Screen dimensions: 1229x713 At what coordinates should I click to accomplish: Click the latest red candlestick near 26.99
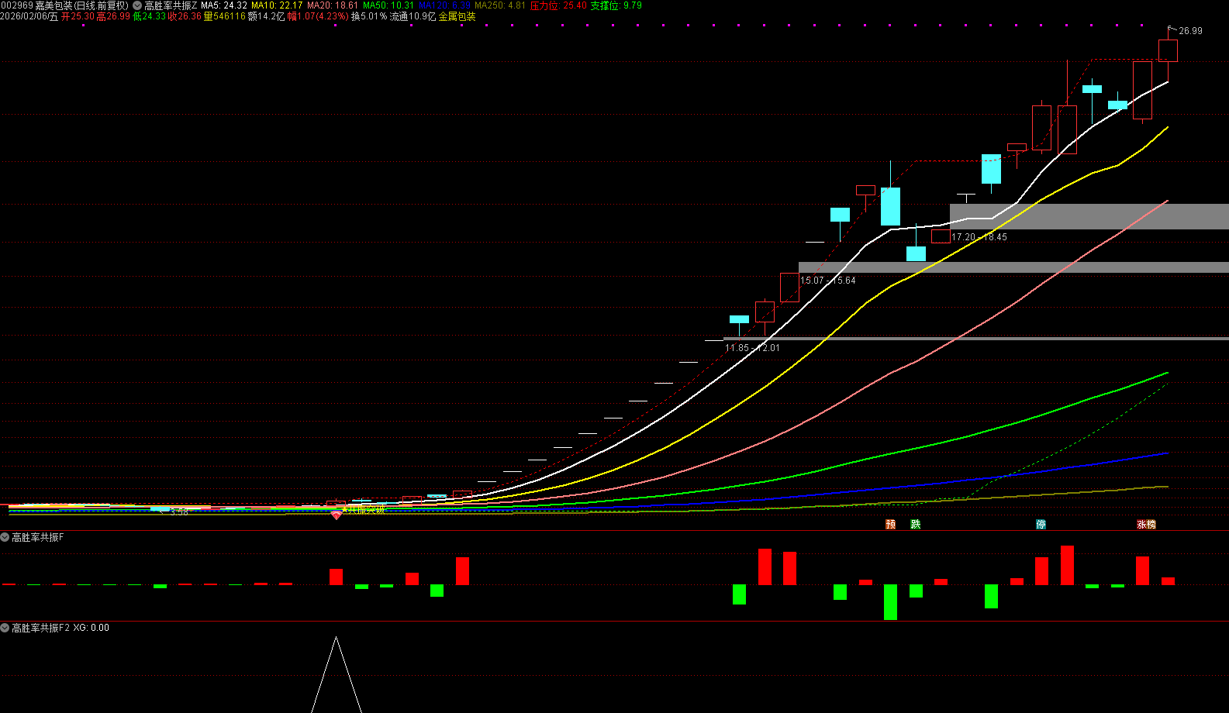click(1168, 50)
